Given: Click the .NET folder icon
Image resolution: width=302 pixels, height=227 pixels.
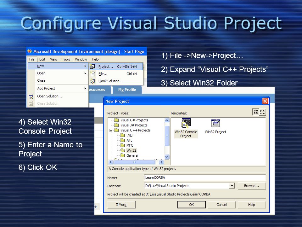Looking at the screenshot, I should pos(122,135).
